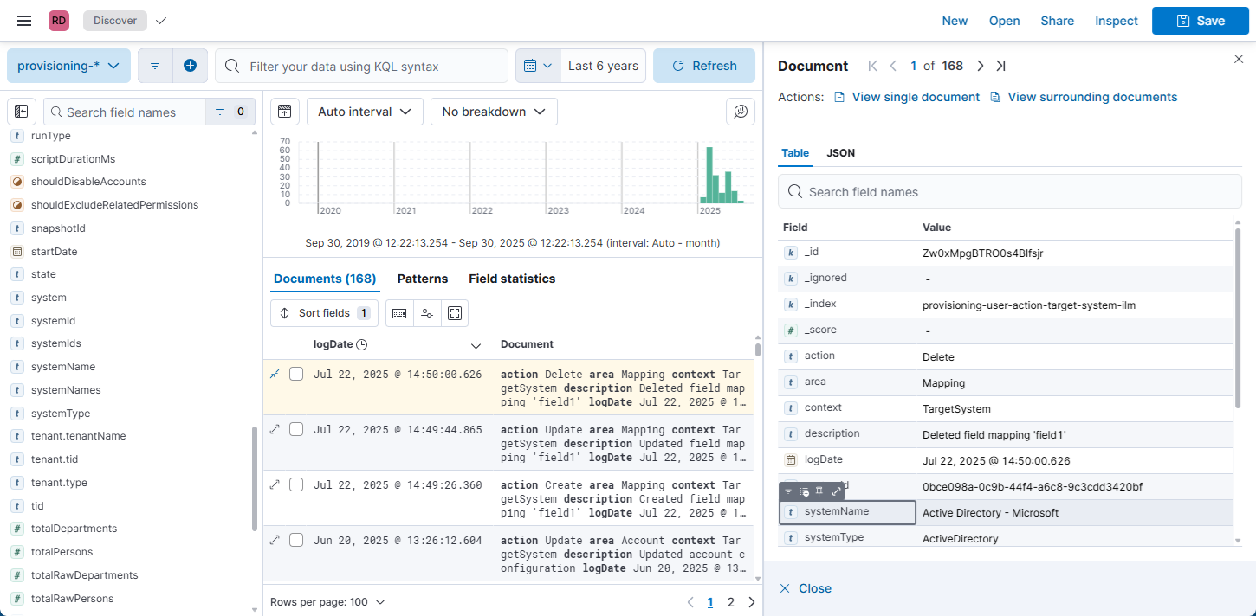Click the add filter plus icon
The width and height of the screenshot is (1256, 616).
click(x=190, y=66)
